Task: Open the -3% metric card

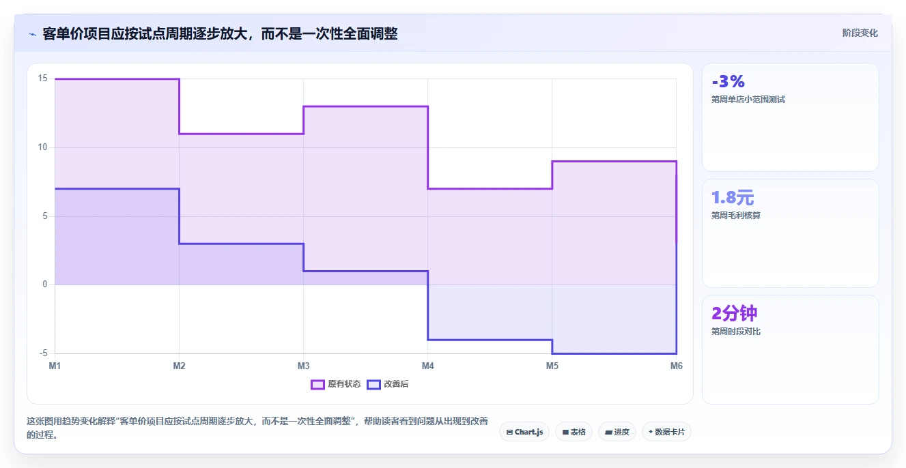Action: [791, 117]
